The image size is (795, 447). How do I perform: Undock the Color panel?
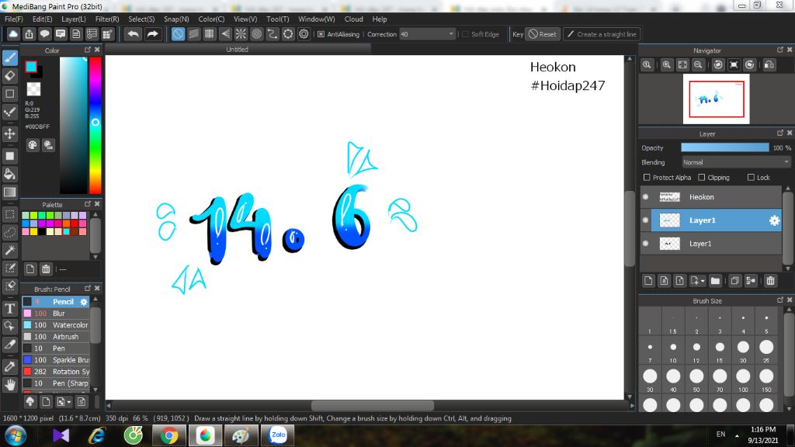pos(87,50)
